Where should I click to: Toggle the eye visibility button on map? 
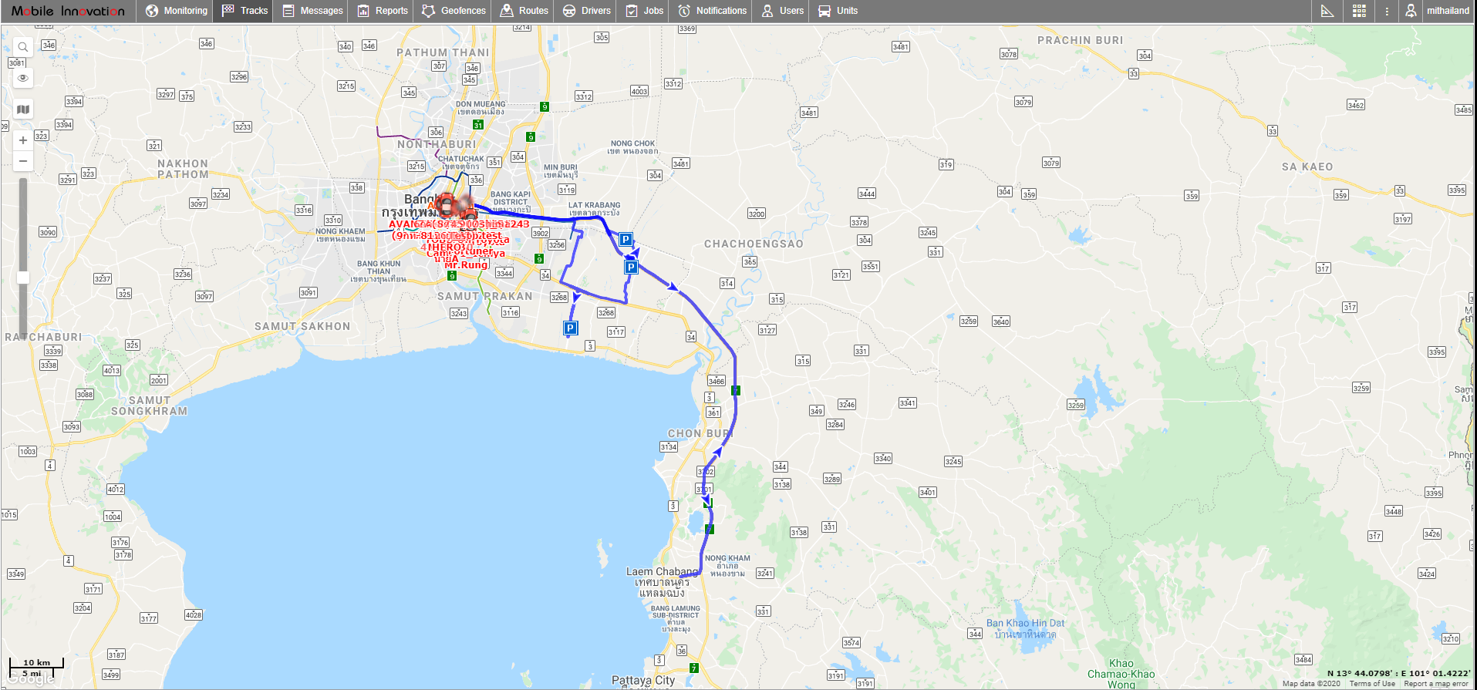click(x=23, y=78)
